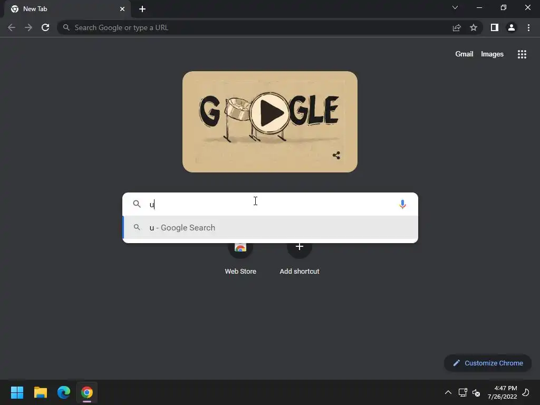Click the magnifier icon in the search box
540x405 pixels.
(137, 204)
